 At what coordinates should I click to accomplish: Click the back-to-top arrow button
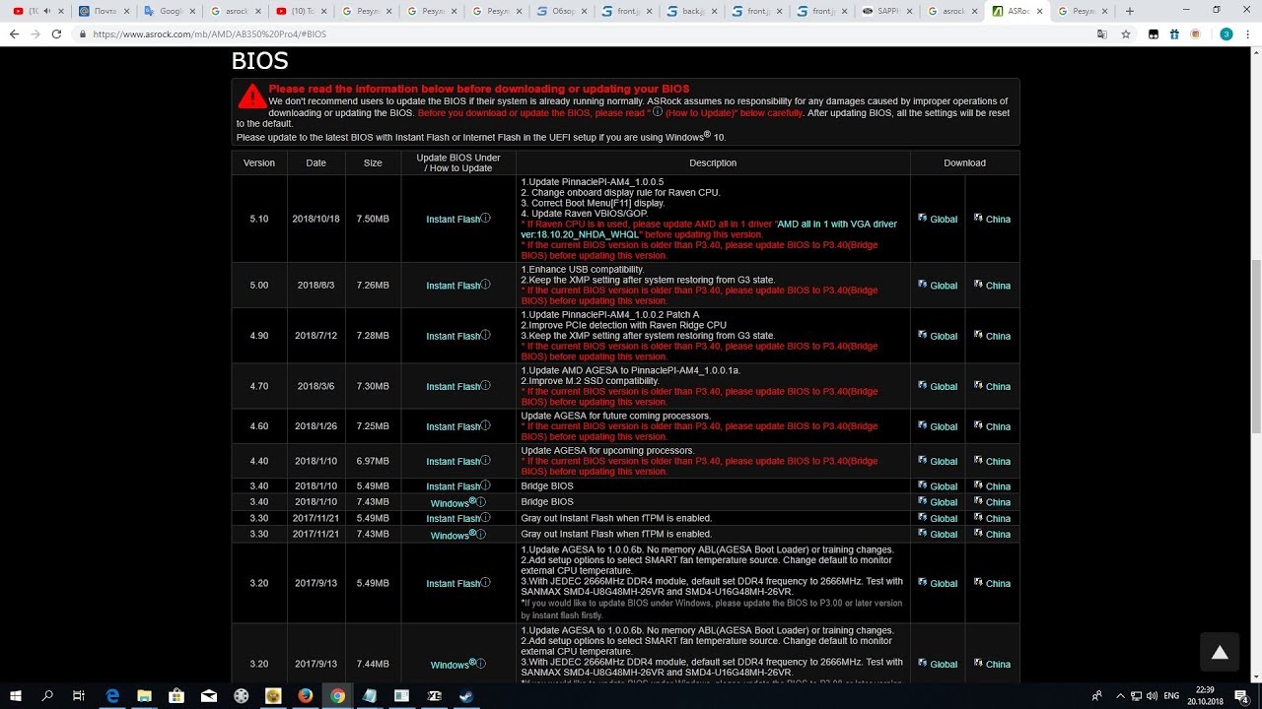[x=1220, y=652]
